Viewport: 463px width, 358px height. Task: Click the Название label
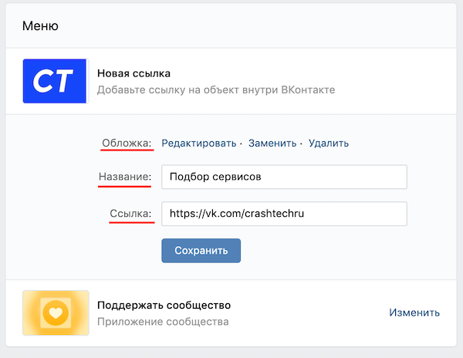[x=125, y=177]
